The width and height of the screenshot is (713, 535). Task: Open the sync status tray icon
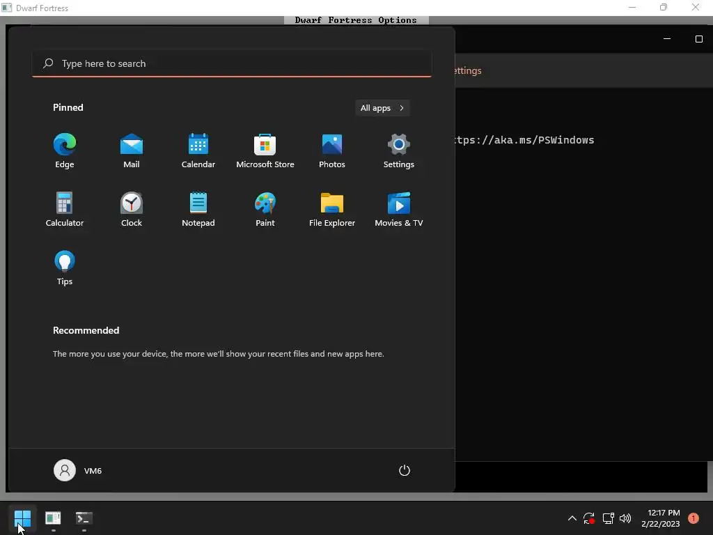[589, 518]
